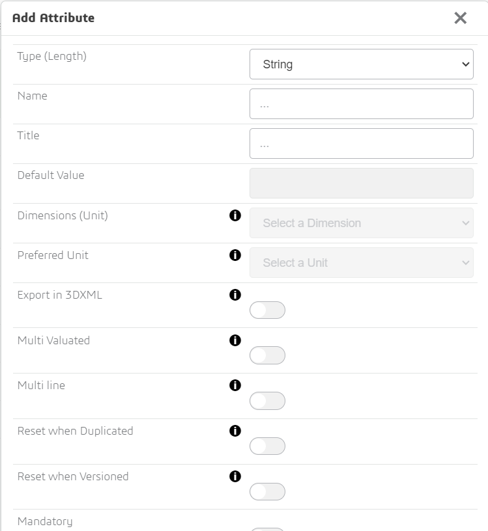This screenshot has height=531, width=488.
Task: Enable Reset when Duplicated switch
Action: click(x=267, y=446)
